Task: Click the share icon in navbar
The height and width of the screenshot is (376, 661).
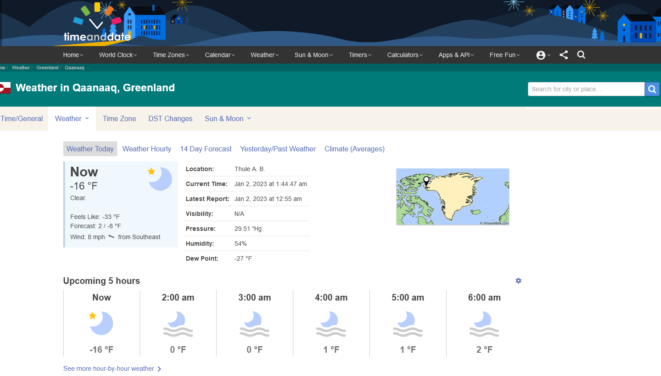Action: [564, 55]
